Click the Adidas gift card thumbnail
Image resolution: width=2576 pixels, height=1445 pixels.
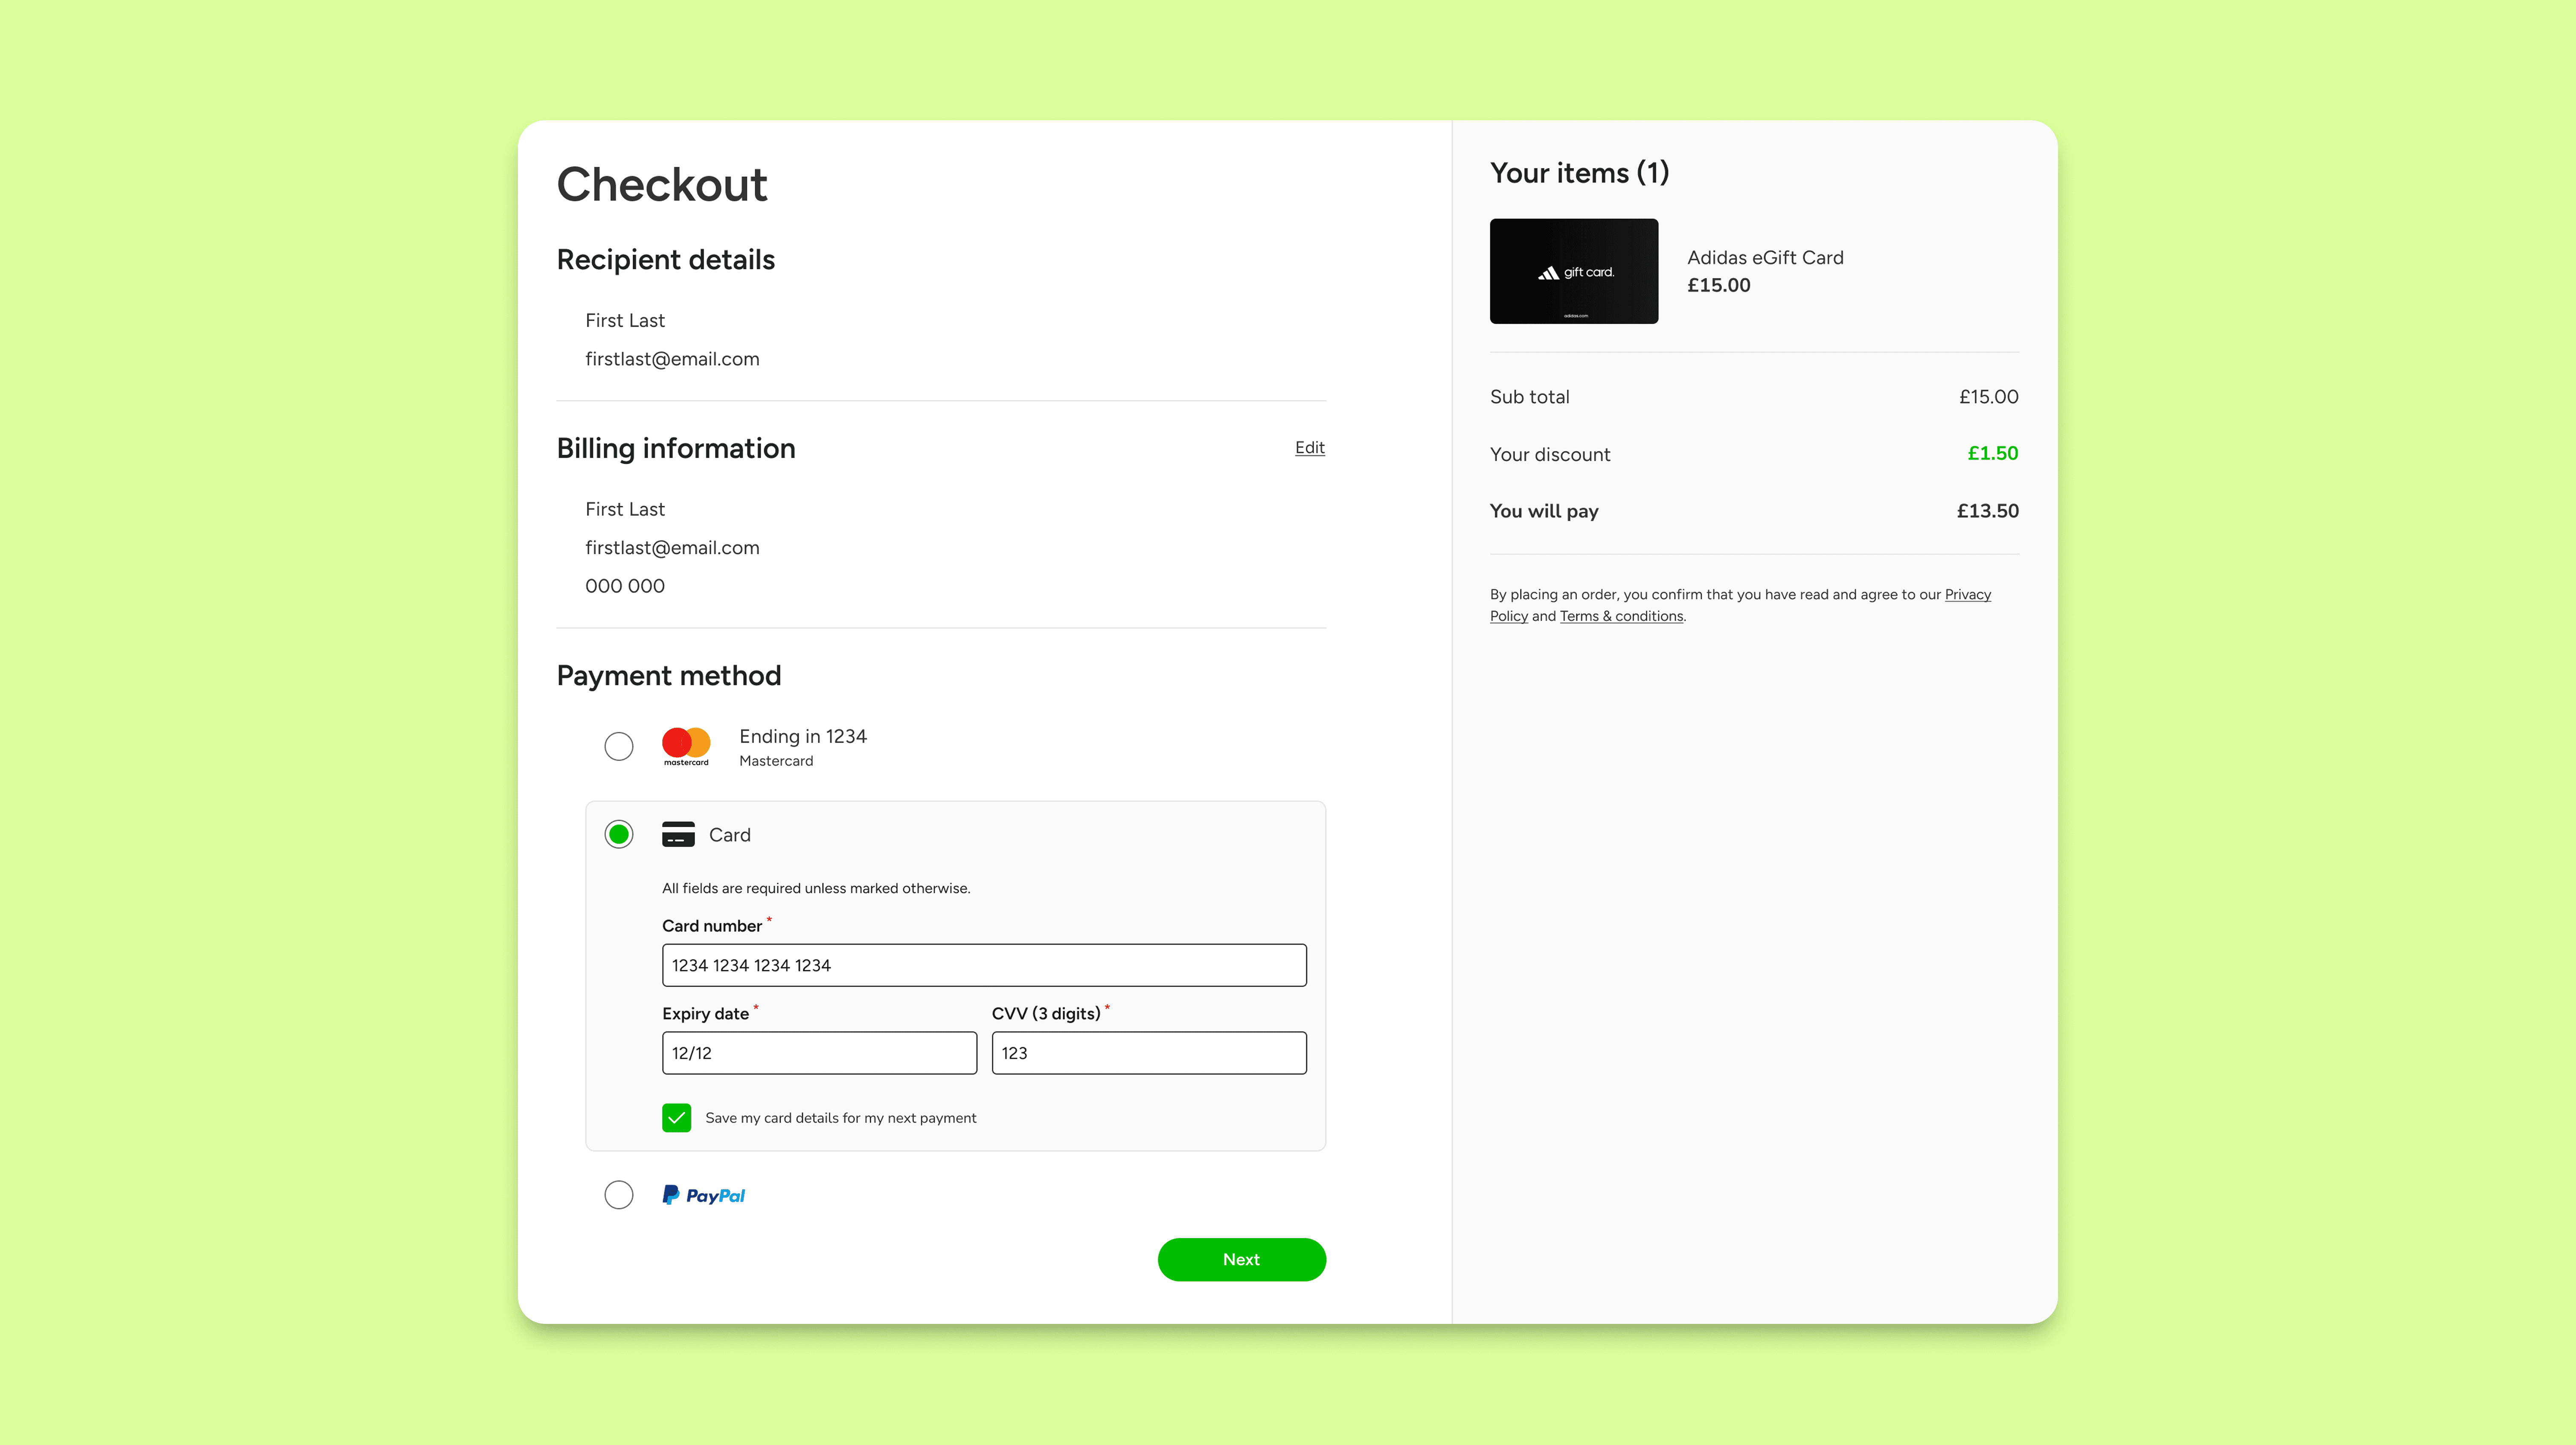1573,271
